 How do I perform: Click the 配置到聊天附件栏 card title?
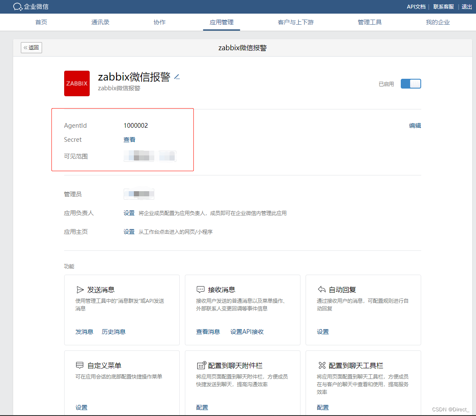point(235,365)
